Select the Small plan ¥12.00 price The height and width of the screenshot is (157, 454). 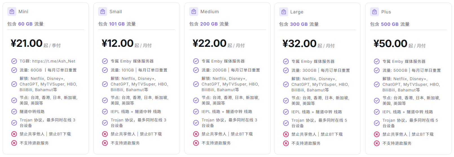point(118,43)
